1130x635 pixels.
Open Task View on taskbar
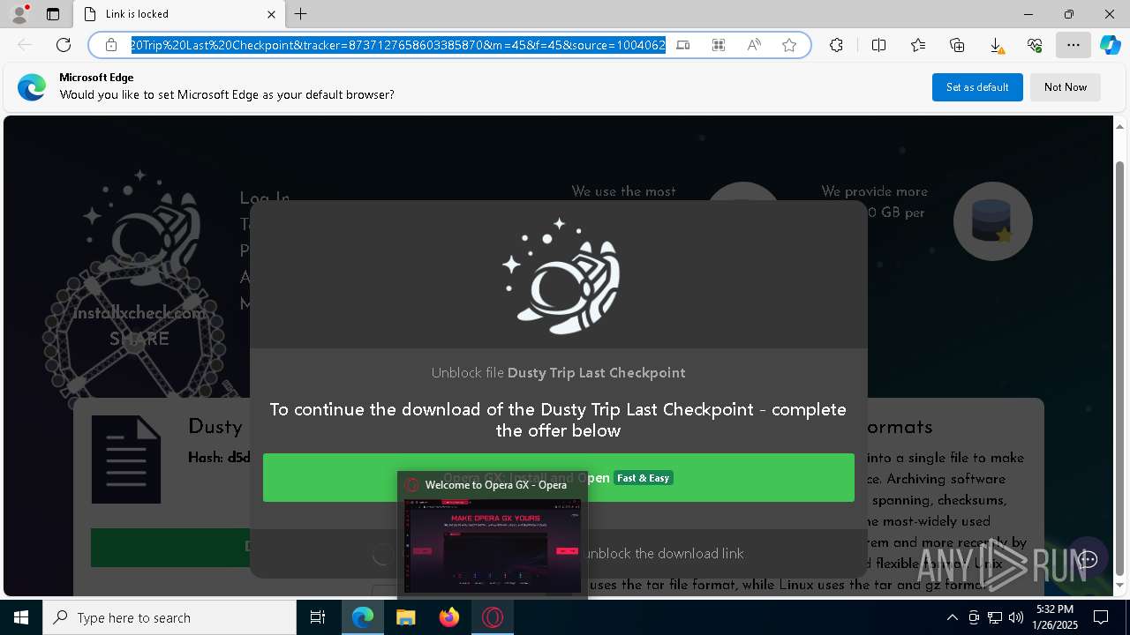[318, 617]
